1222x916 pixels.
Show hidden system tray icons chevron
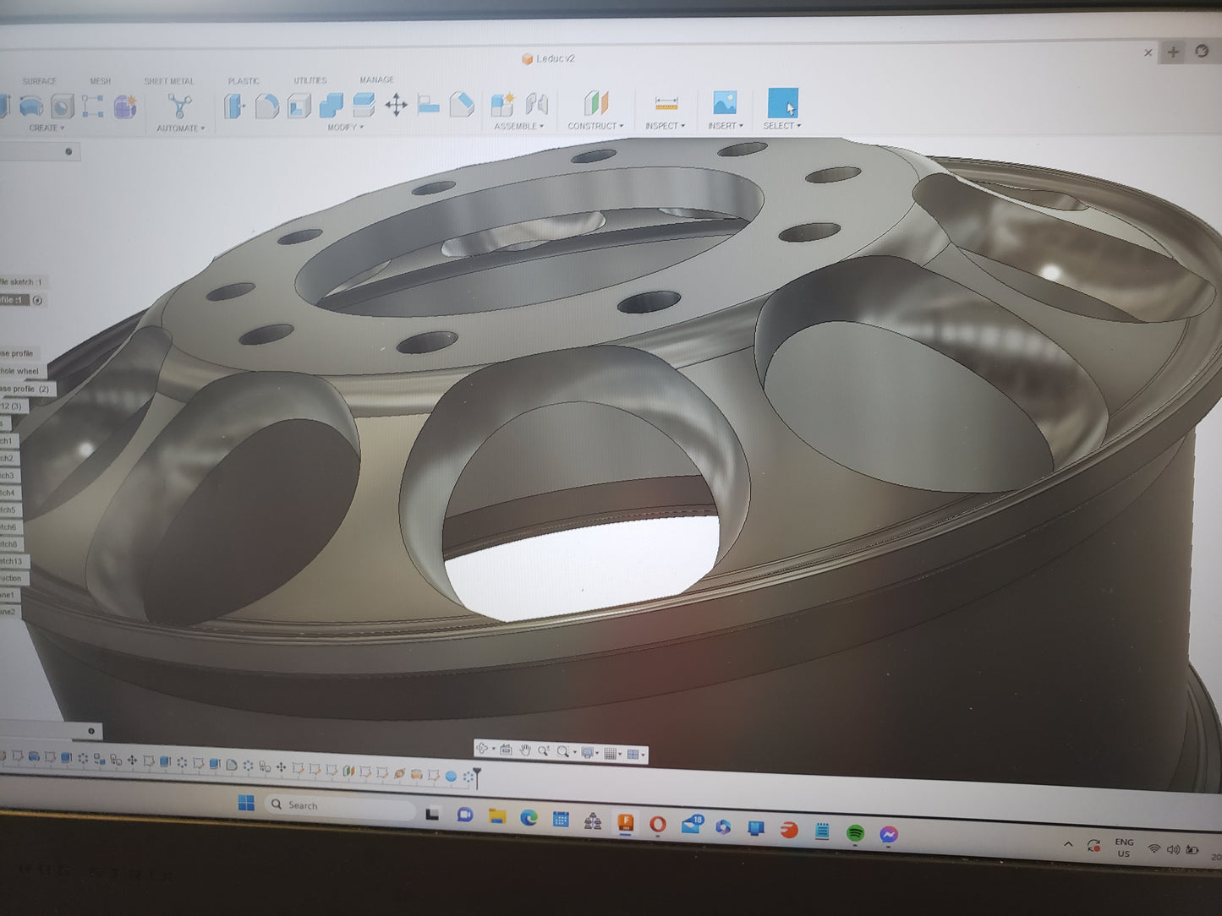(1068, 844)
